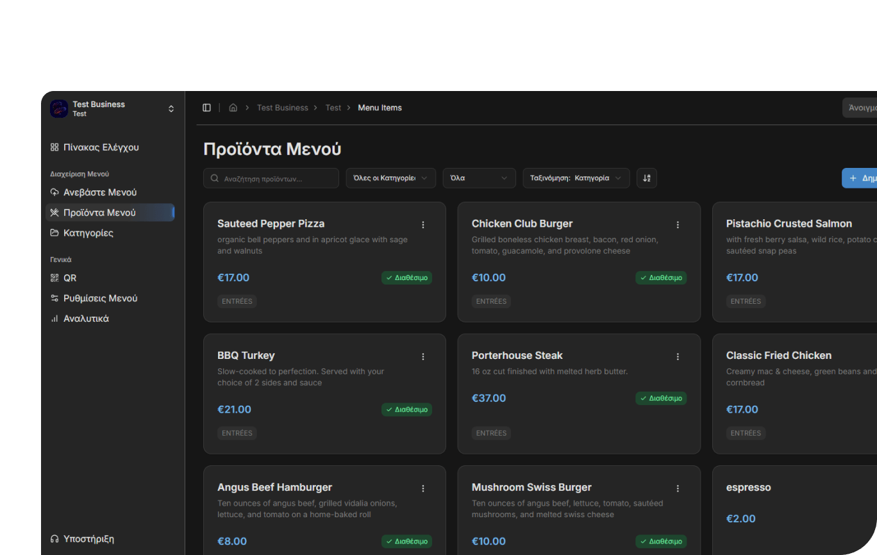Click the espresso item title
This screenshot has height=555, width=877.
tap(749, 488)
